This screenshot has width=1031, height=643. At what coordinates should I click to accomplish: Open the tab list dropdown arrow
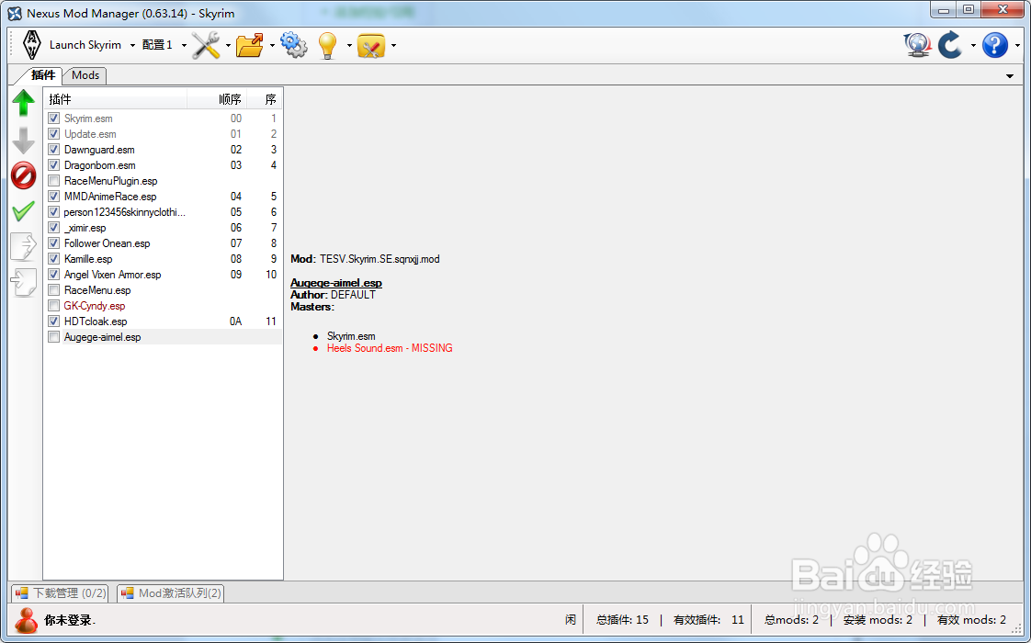1010,76
